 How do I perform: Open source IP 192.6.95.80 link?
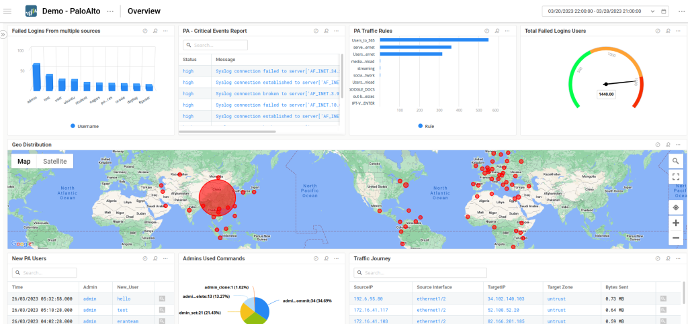[368, 299]
